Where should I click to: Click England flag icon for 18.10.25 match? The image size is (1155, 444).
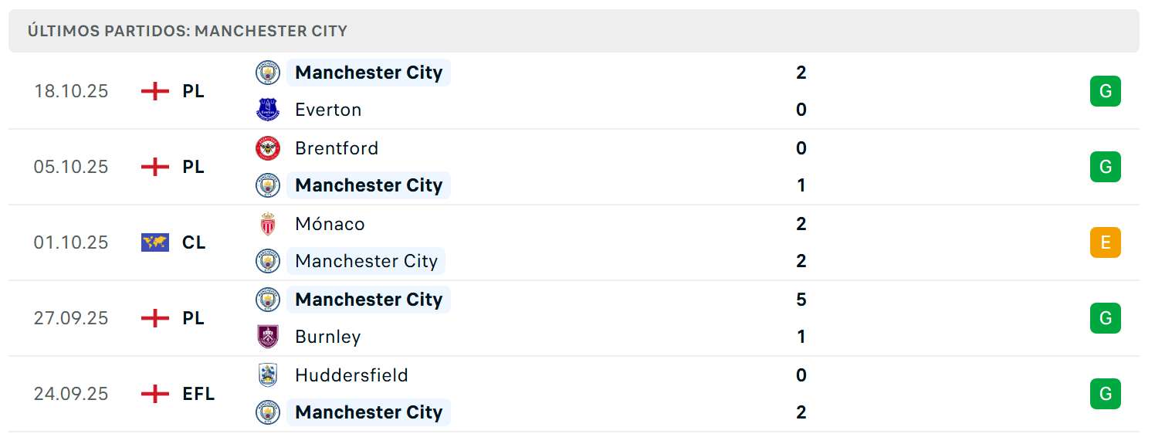click(x=155, y=91)
